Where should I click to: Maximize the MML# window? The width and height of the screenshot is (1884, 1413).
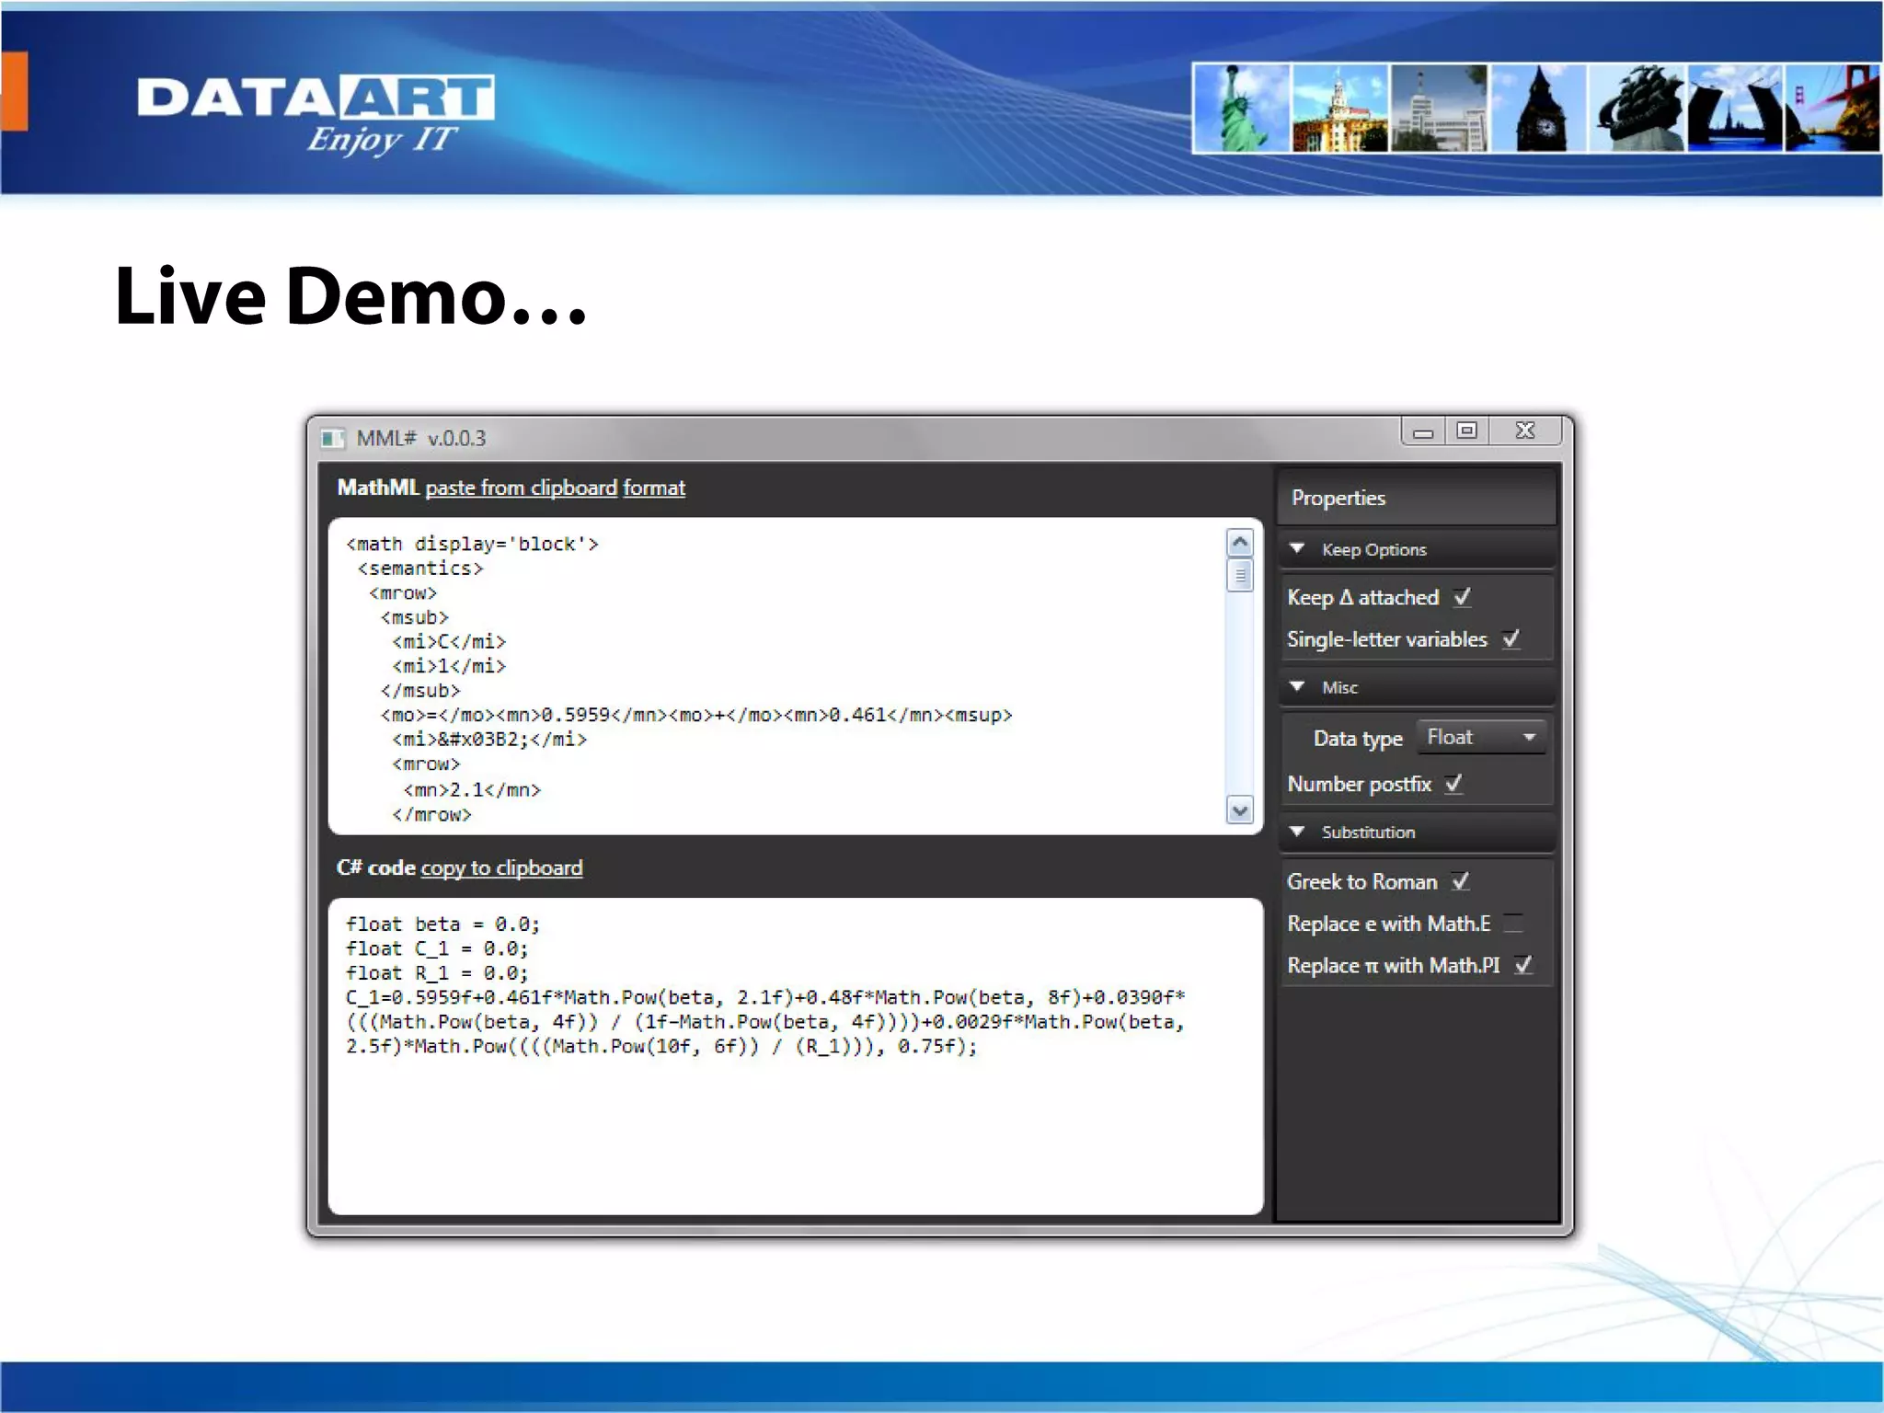pos(1467,431)
